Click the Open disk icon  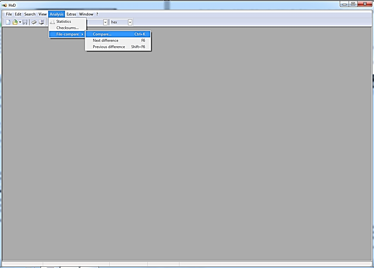coord(41,22)
